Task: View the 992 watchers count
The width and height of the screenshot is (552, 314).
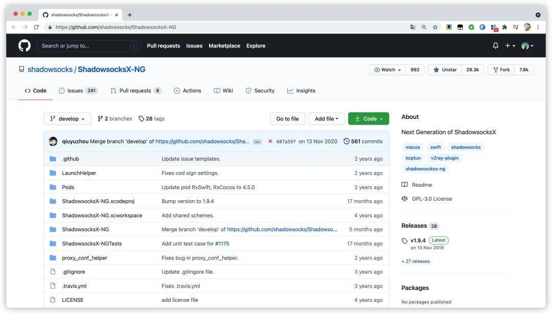Action: click(x=415, y=69)
